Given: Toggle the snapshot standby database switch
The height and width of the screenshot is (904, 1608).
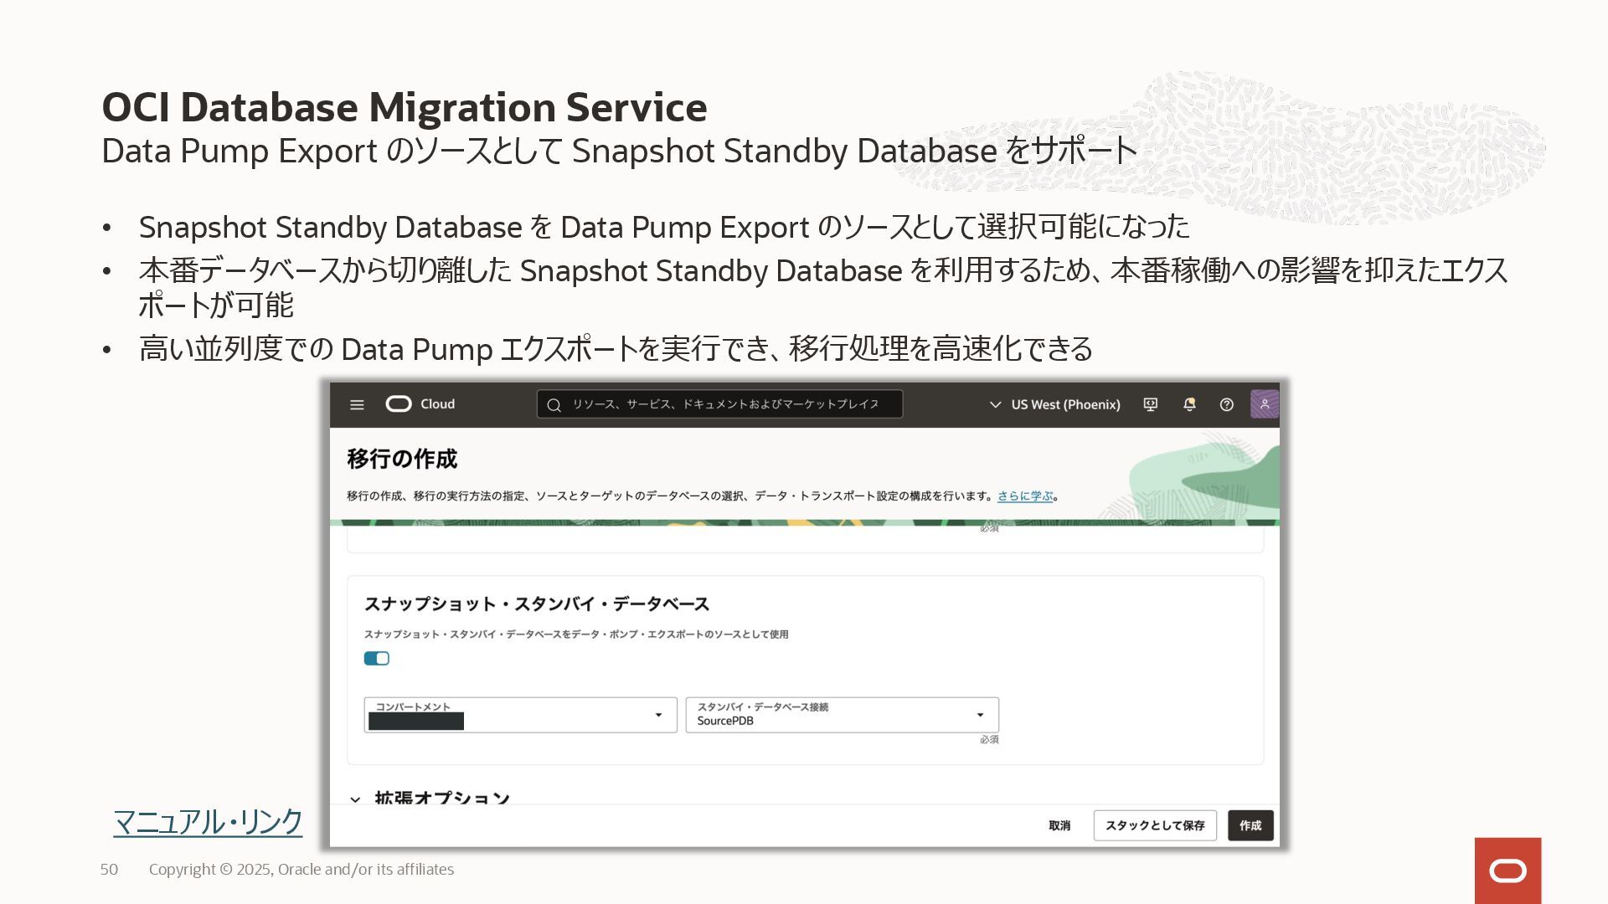Looking at the screenshot, I should point(377,659).
